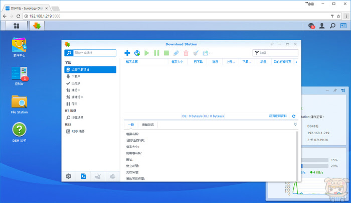The width and height of the screenshot is (351, 203).
Task: Select 全部下載項目 in the sidebar
Action: point(90,69)
